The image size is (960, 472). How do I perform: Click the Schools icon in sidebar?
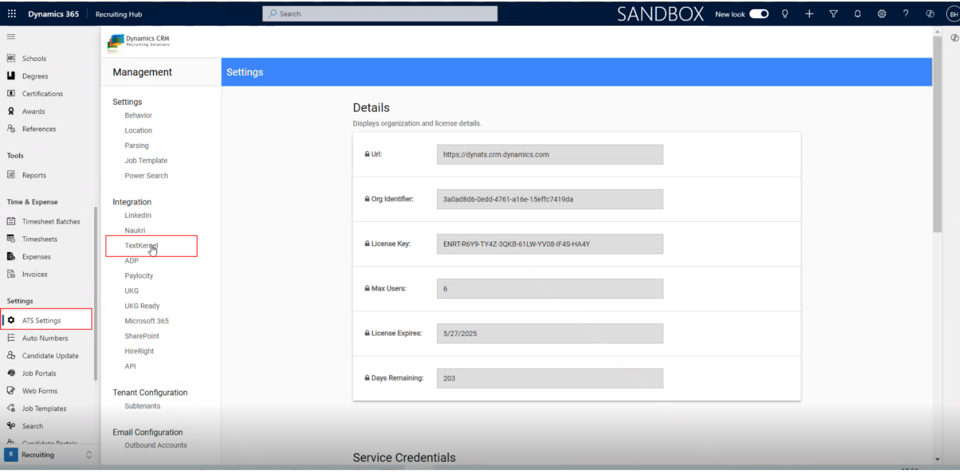pos(11,58)
